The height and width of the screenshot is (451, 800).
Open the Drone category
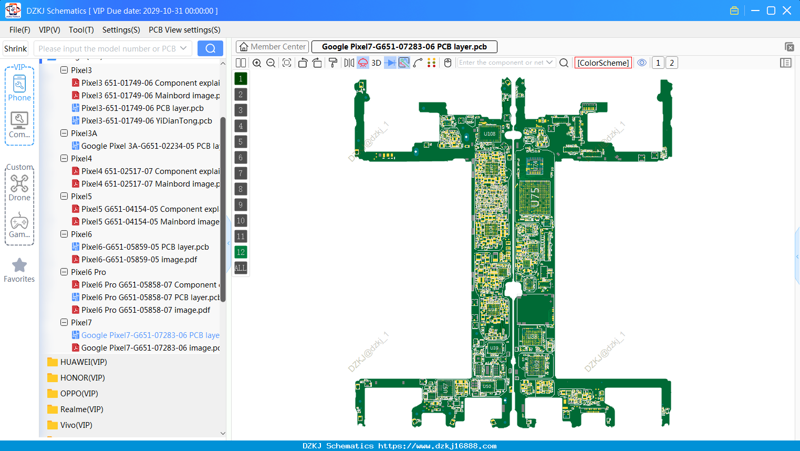[x=19, y=188]
